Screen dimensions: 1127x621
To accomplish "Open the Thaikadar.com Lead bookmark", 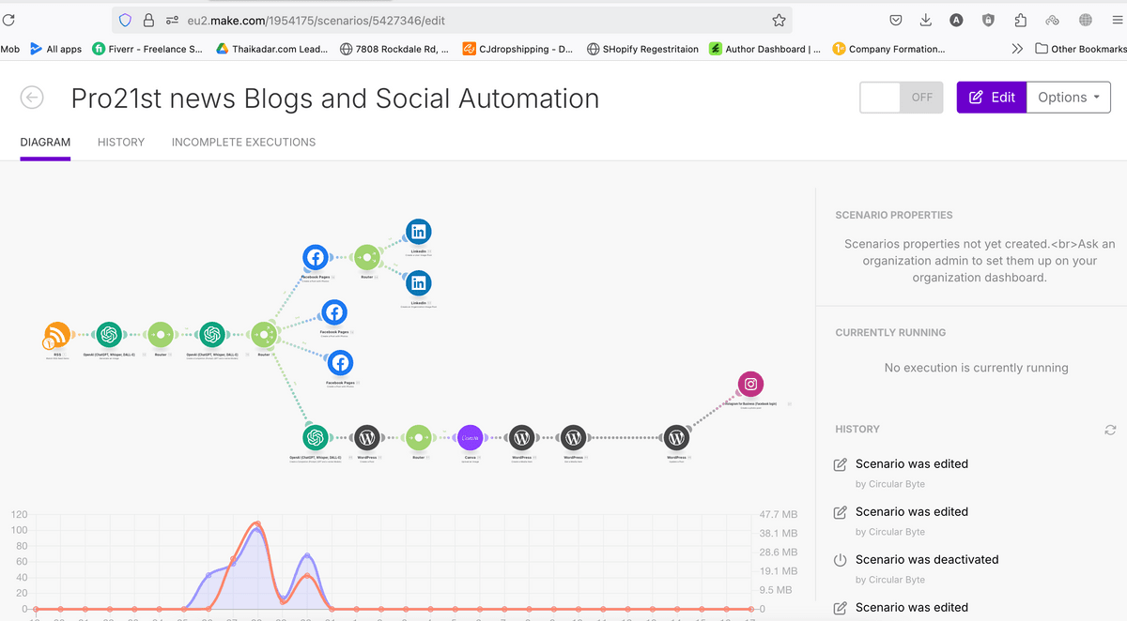I will pos(272,49).
